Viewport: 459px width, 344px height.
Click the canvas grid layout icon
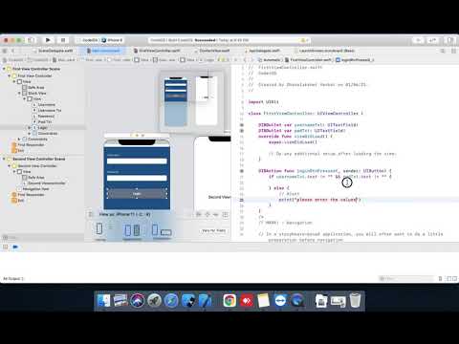coord(225,215)
